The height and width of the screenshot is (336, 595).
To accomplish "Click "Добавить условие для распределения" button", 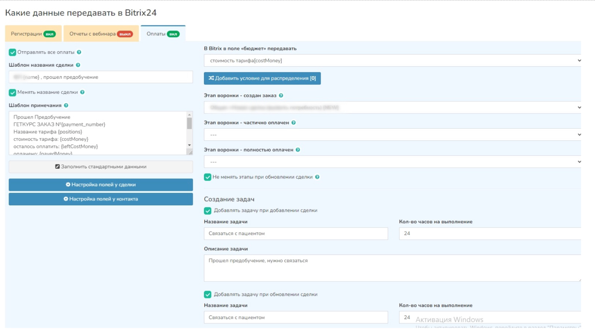I will tap(262, 78).
